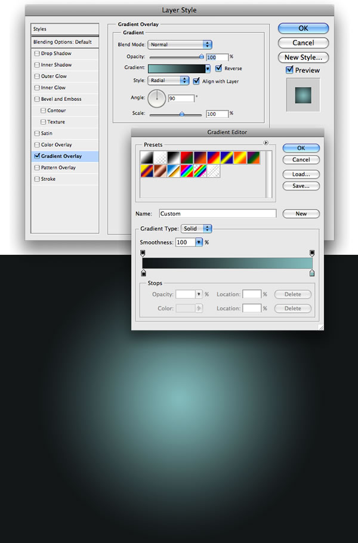Select Blending Options: Default entry
Screen dimensions: 358x543
coord(65,42)
